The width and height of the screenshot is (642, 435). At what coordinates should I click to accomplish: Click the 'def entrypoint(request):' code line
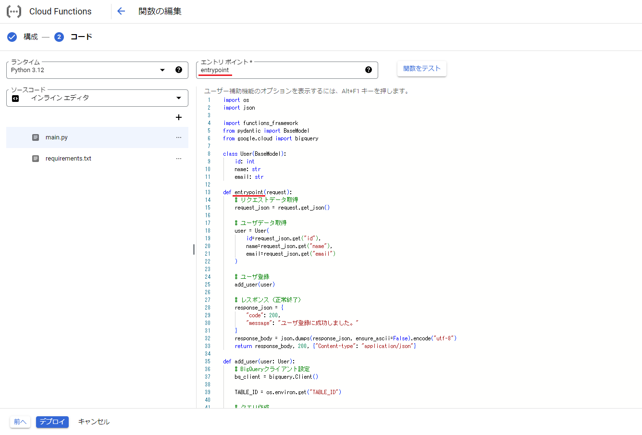click(258, 192)
